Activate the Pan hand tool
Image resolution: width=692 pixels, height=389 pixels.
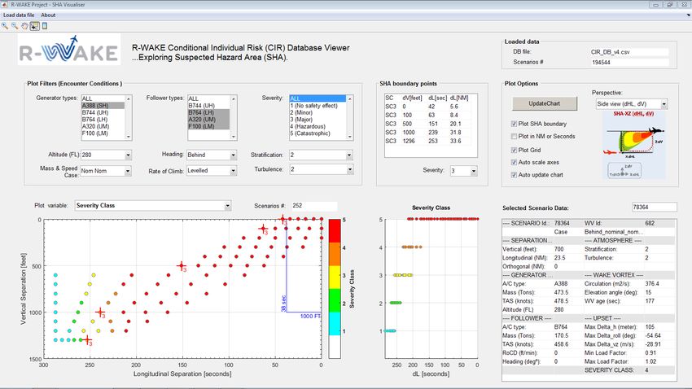[x=24, y=26]
